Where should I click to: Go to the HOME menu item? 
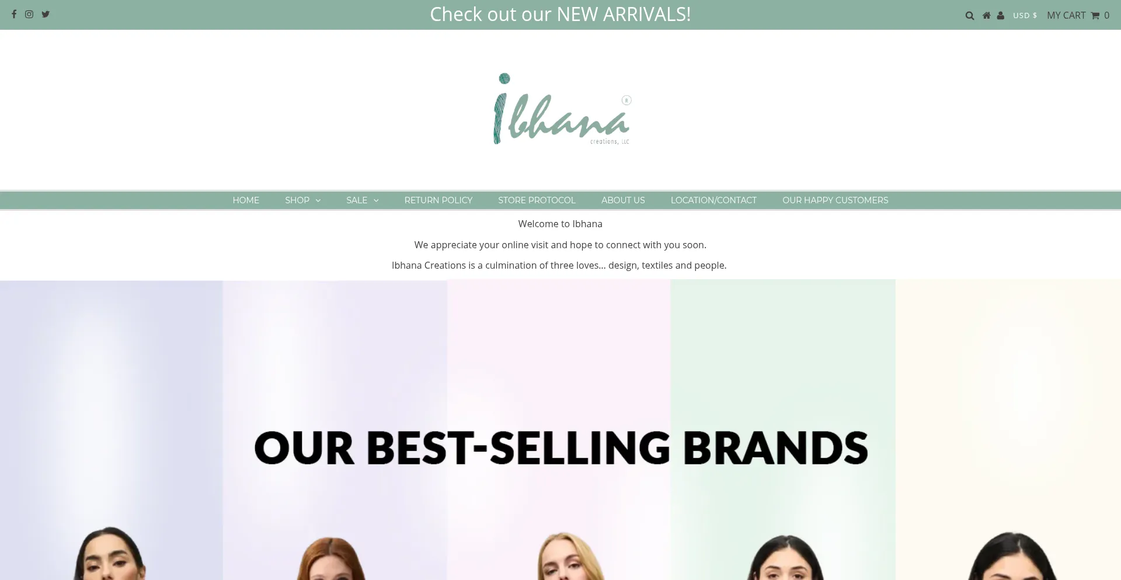(x=246, y=200)
